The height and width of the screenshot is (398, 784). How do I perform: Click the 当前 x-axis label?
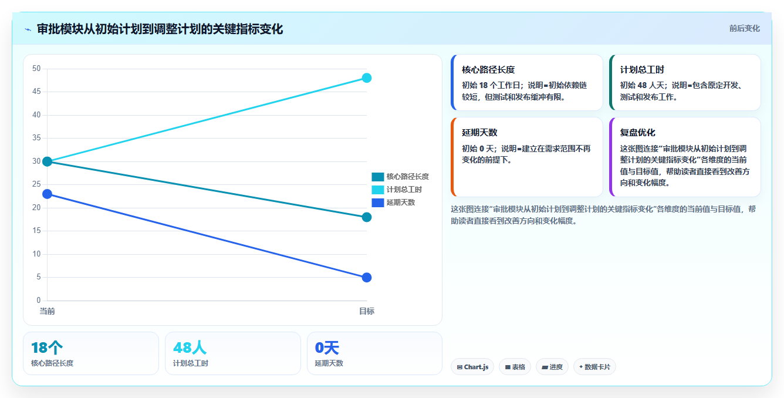(x=47, y=311)
